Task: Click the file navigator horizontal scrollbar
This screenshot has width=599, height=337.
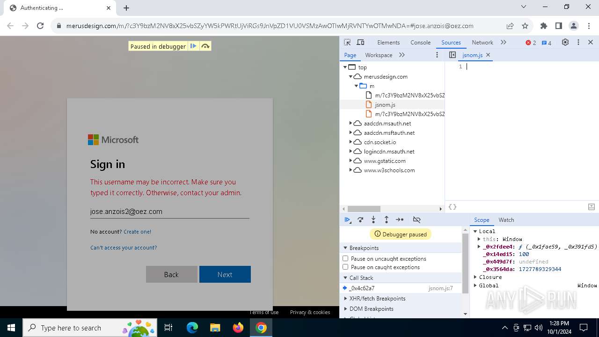Action: pos(364,209)
